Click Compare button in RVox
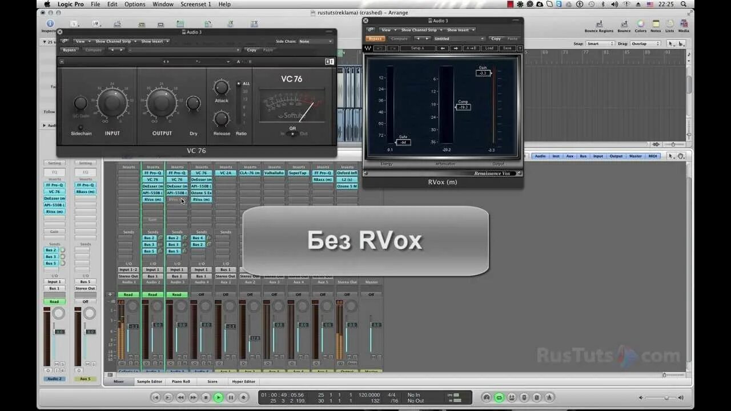The image size is (731, 411). coord(399,39)
